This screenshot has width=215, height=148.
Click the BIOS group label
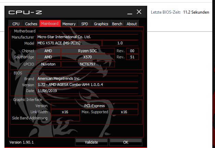click(x=18, y=73)
